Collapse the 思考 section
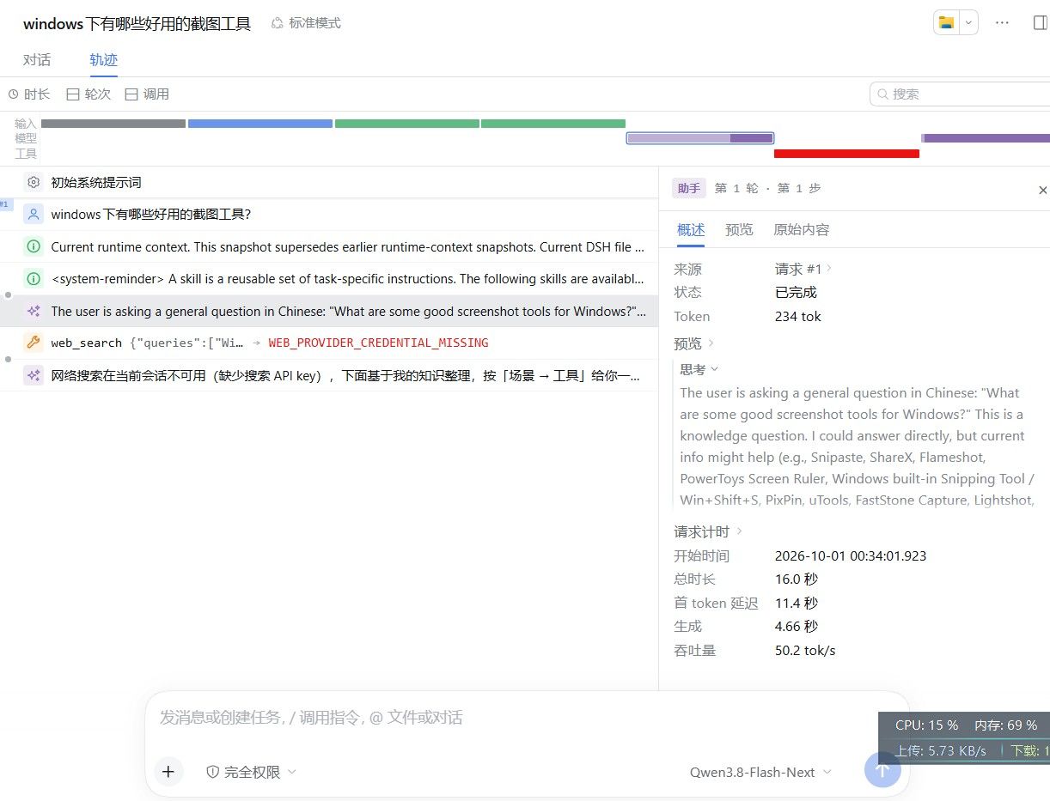The width and height of the screenshot is (1050, 801). coord(699,369)
